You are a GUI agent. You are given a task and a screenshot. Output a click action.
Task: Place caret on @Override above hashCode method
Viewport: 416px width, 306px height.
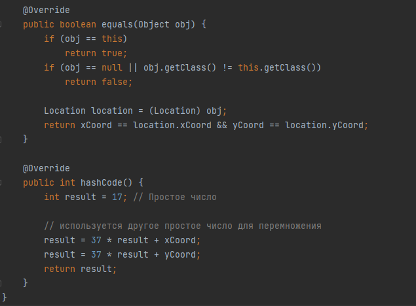click(47, 168)
